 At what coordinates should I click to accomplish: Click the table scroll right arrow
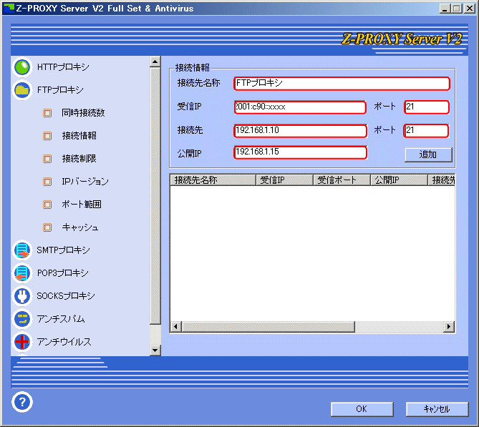[x=449, y=327]
